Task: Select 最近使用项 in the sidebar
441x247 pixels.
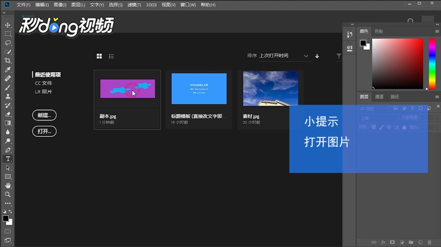Action: coord(48,75)
